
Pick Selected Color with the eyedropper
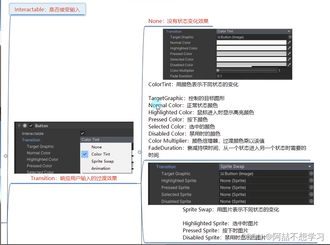pos(290,59)
